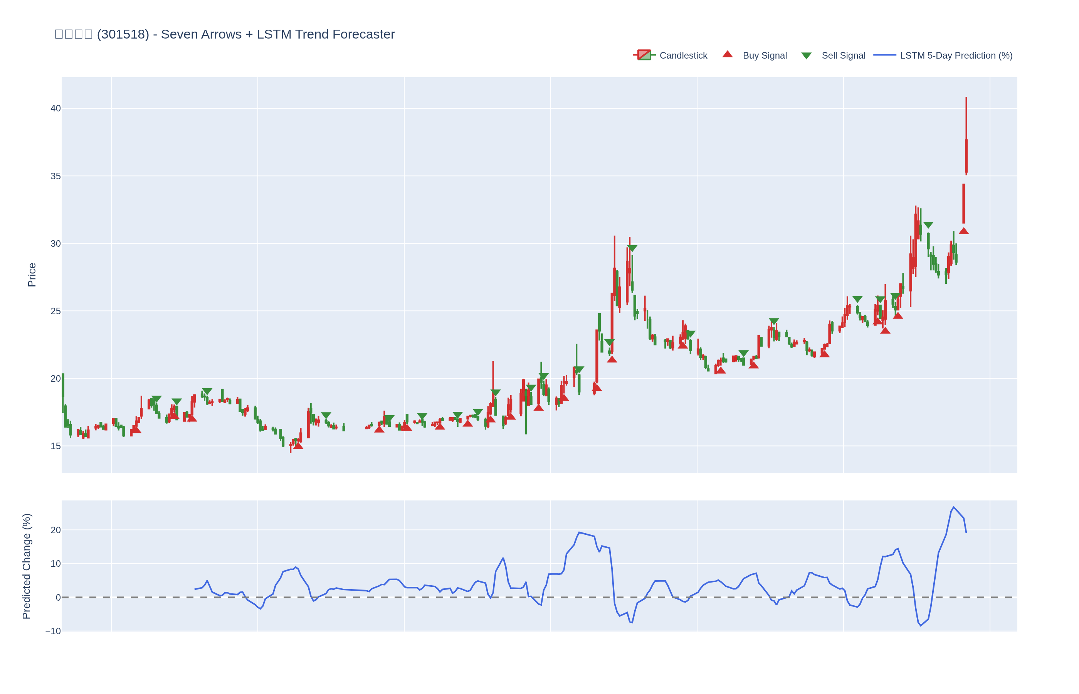The width and height of the screenshot is (1079, 694).
Task: Click the green Sell Signal legend triangle
Action: [x=806, y=56]
